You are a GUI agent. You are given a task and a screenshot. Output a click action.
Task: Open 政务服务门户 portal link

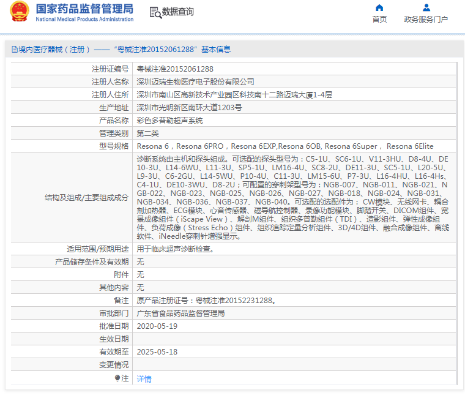click(426, 20)
